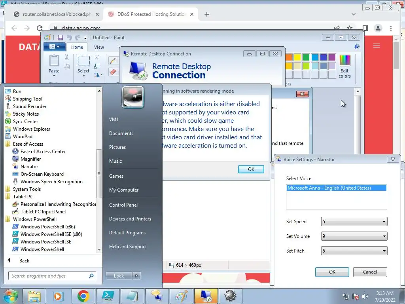Click the Copy icon in Paint ribbon
Image resolution: width=405 pixels, height=304 pixels.
pyautogui.click(x=66, y=66)
